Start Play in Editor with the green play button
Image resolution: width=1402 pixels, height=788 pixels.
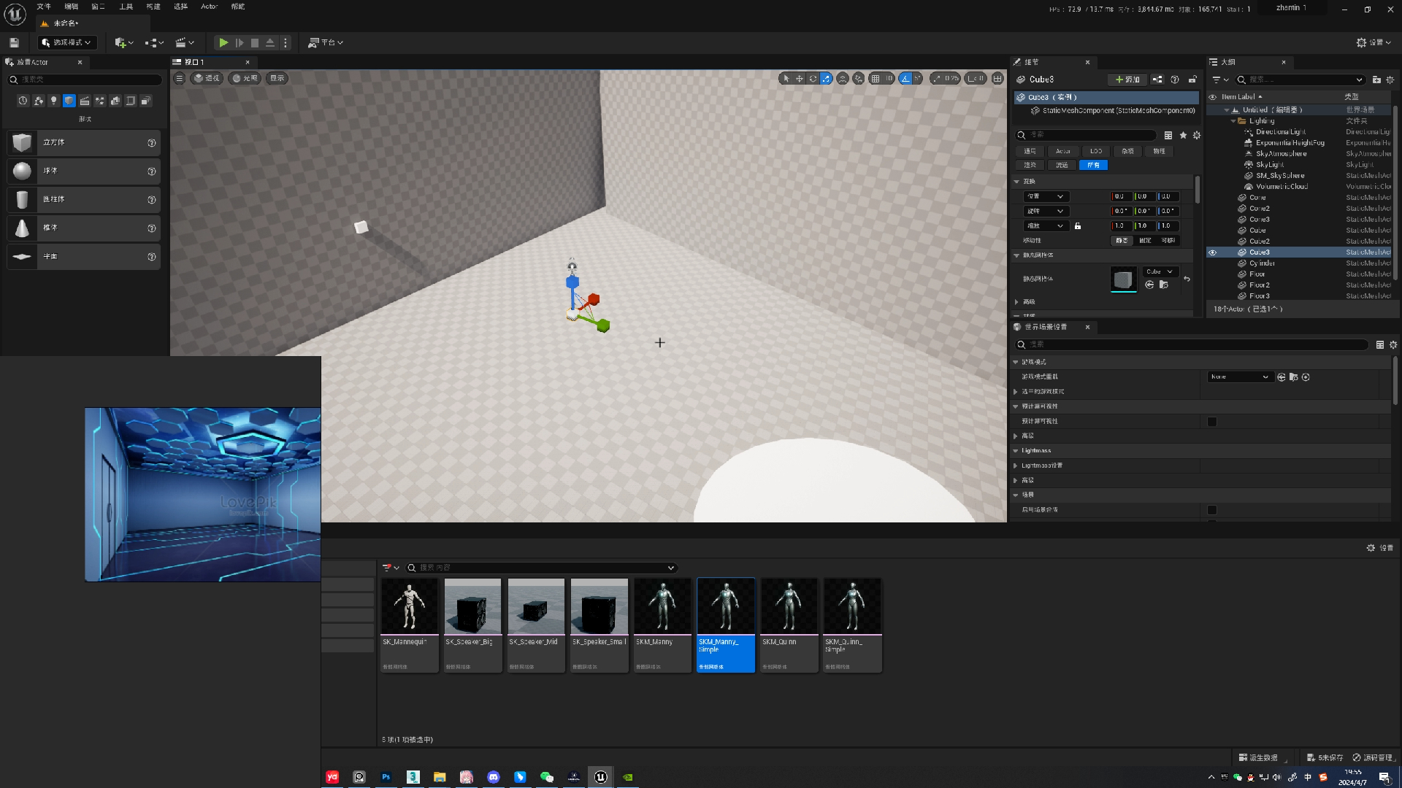[223, 42]
